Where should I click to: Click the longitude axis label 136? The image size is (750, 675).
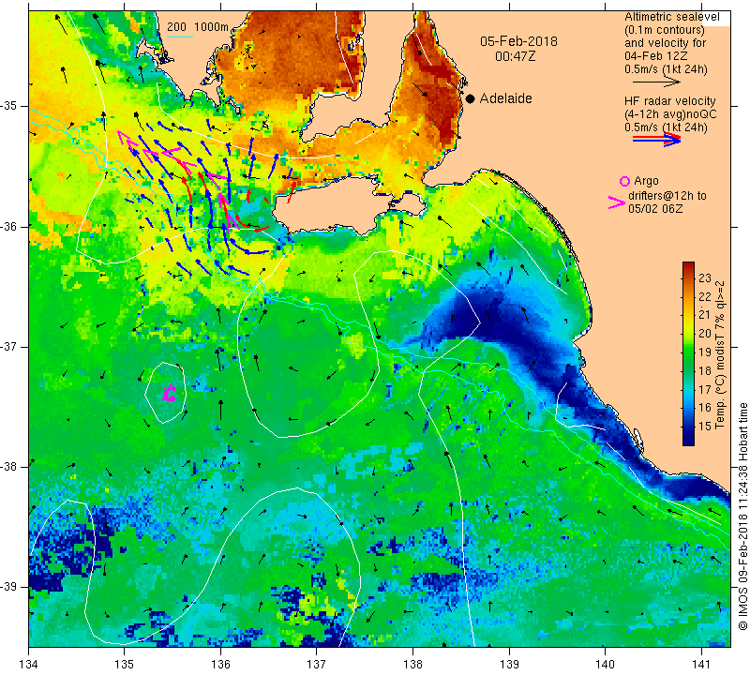[x=220, y=665]
